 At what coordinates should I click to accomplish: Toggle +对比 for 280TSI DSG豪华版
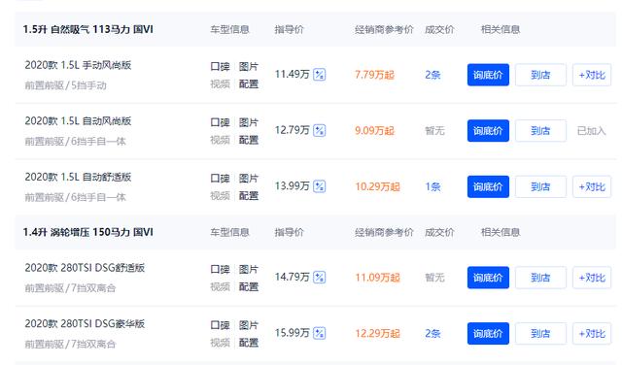pos(592,334)
